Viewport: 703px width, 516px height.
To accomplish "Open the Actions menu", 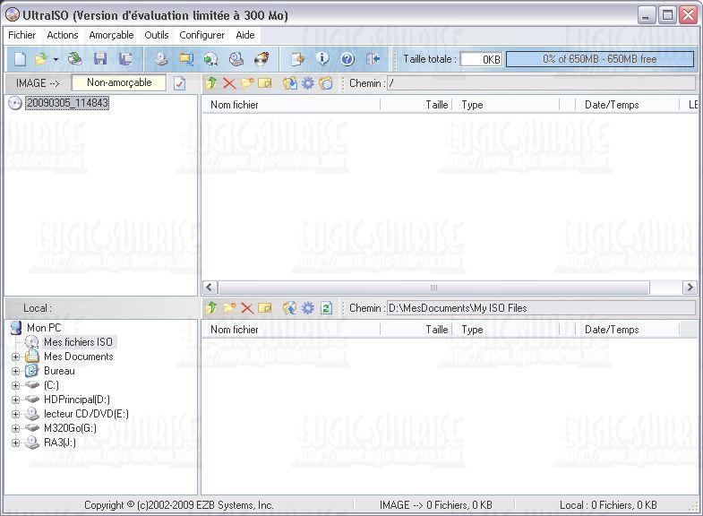I will [x=63, y=35].
